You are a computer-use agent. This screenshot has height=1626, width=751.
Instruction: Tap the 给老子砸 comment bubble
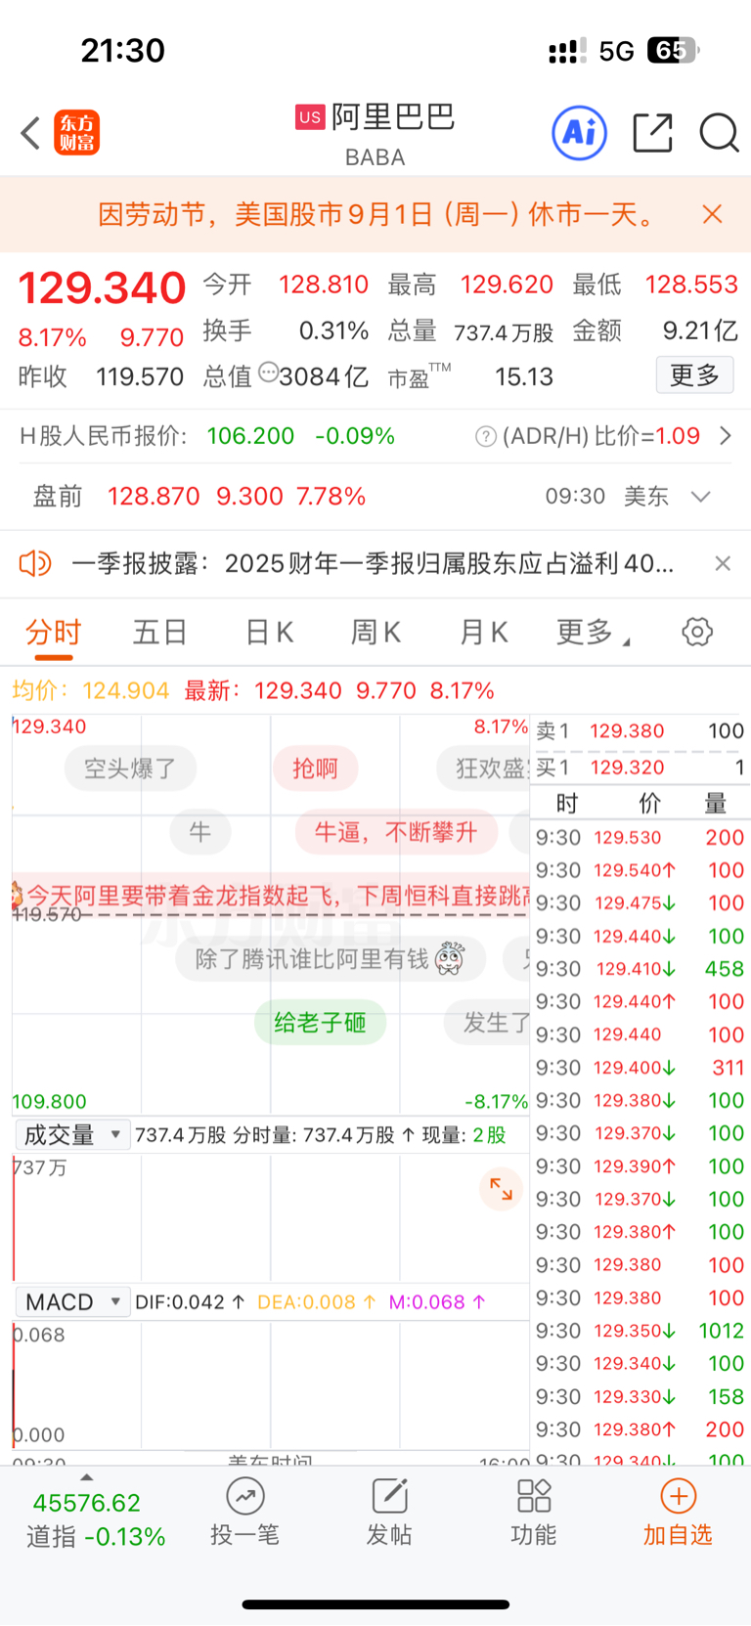click(x=320, y=1023)
